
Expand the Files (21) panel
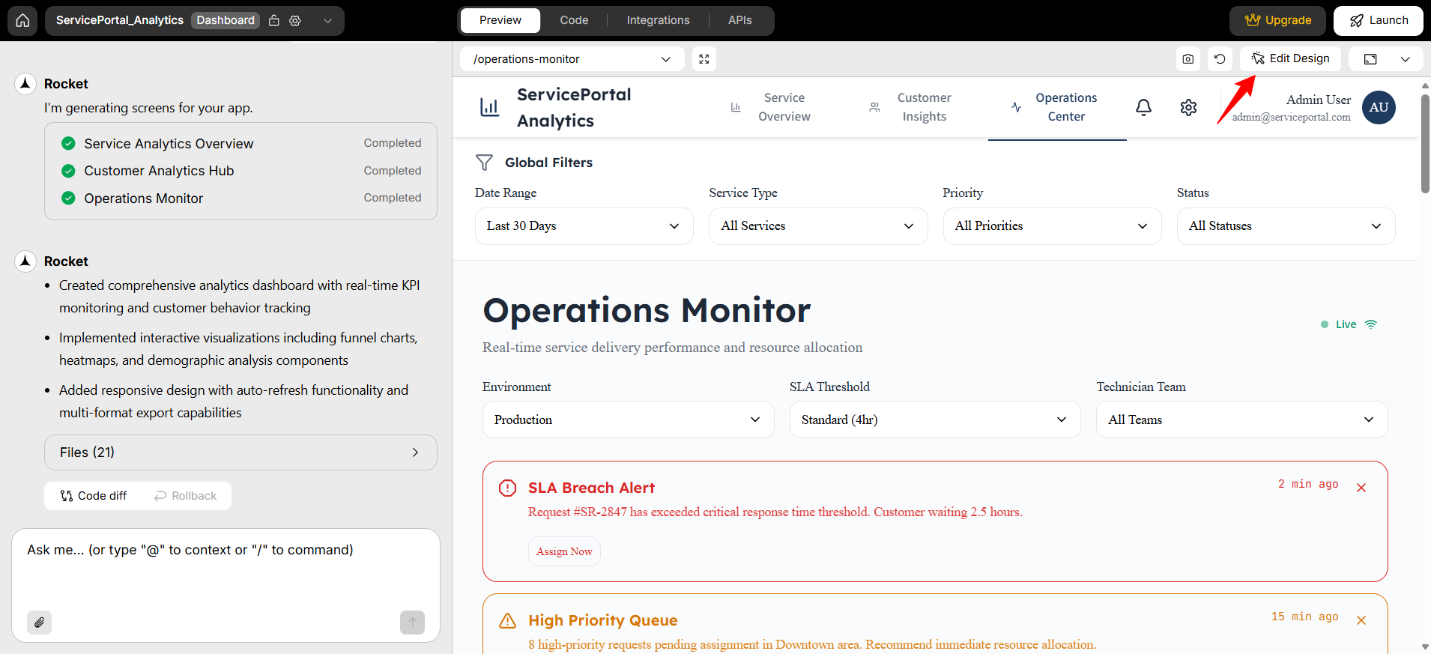[240, 452]
